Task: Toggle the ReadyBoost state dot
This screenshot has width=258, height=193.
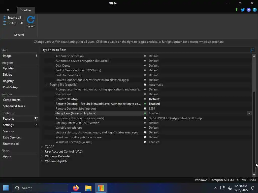Action: click(x=145, y=94)
